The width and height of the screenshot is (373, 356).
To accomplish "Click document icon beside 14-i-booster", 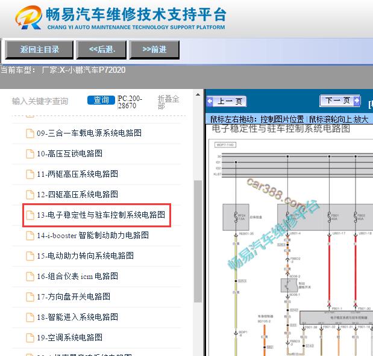I will [30, 236].
